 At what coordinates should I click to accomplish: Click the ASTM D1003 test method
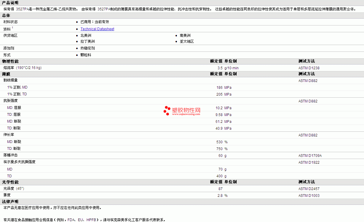tap(309, 196)
